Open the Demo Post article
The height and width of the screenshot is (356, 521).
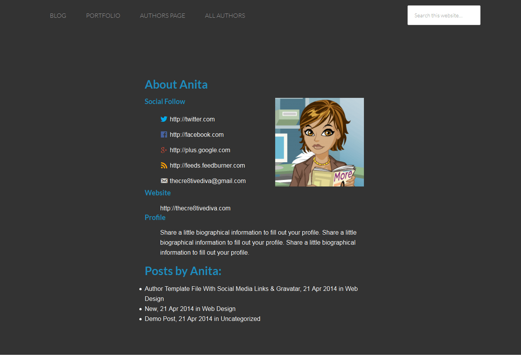[x=160, y=319]
